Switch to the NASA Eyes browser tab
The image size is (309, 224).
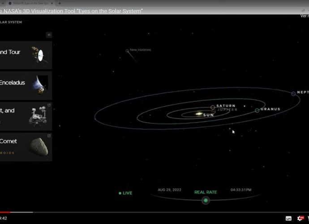[30, 3]
